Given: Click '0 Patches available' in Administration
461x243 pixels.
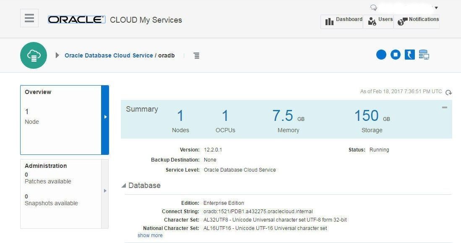Looking at the screenshot, I should 48,178.
